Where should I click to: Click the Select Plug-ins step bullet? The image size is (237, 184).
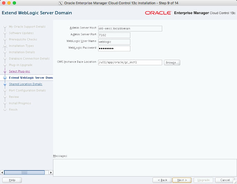tap(5, 71)
